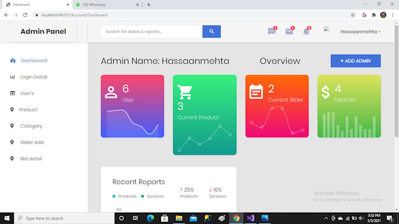Image resolution: width=399 pixels, height=224 pixels.
Task: Click the + ADD ADMIN button
Action: tap(356, 61)
